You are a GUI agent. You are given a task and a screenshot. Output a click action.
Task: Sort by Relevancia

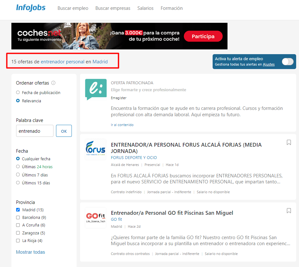tap(18, 101)
